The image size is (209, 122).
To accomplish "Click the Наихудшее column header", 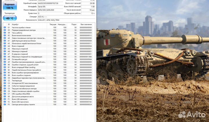I will coord(62,25).
